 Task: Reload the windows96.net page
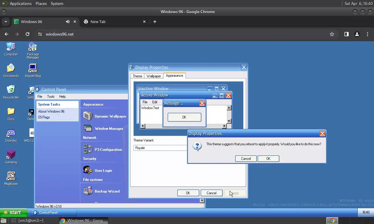coord(27,34)
